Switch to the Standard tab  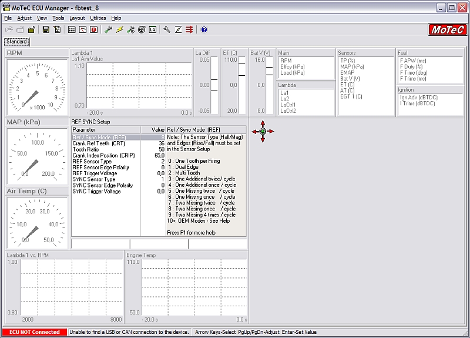pos(17,42)
